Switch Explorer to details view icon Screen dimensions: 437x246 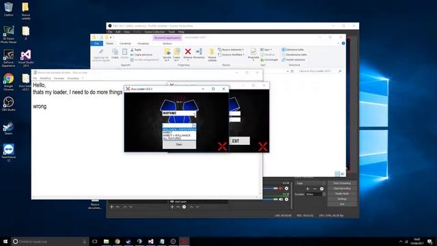337,174
